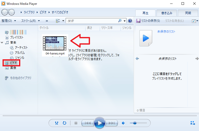Skip to the next track
Screen dimensions: 199x131
pos(112,123)
